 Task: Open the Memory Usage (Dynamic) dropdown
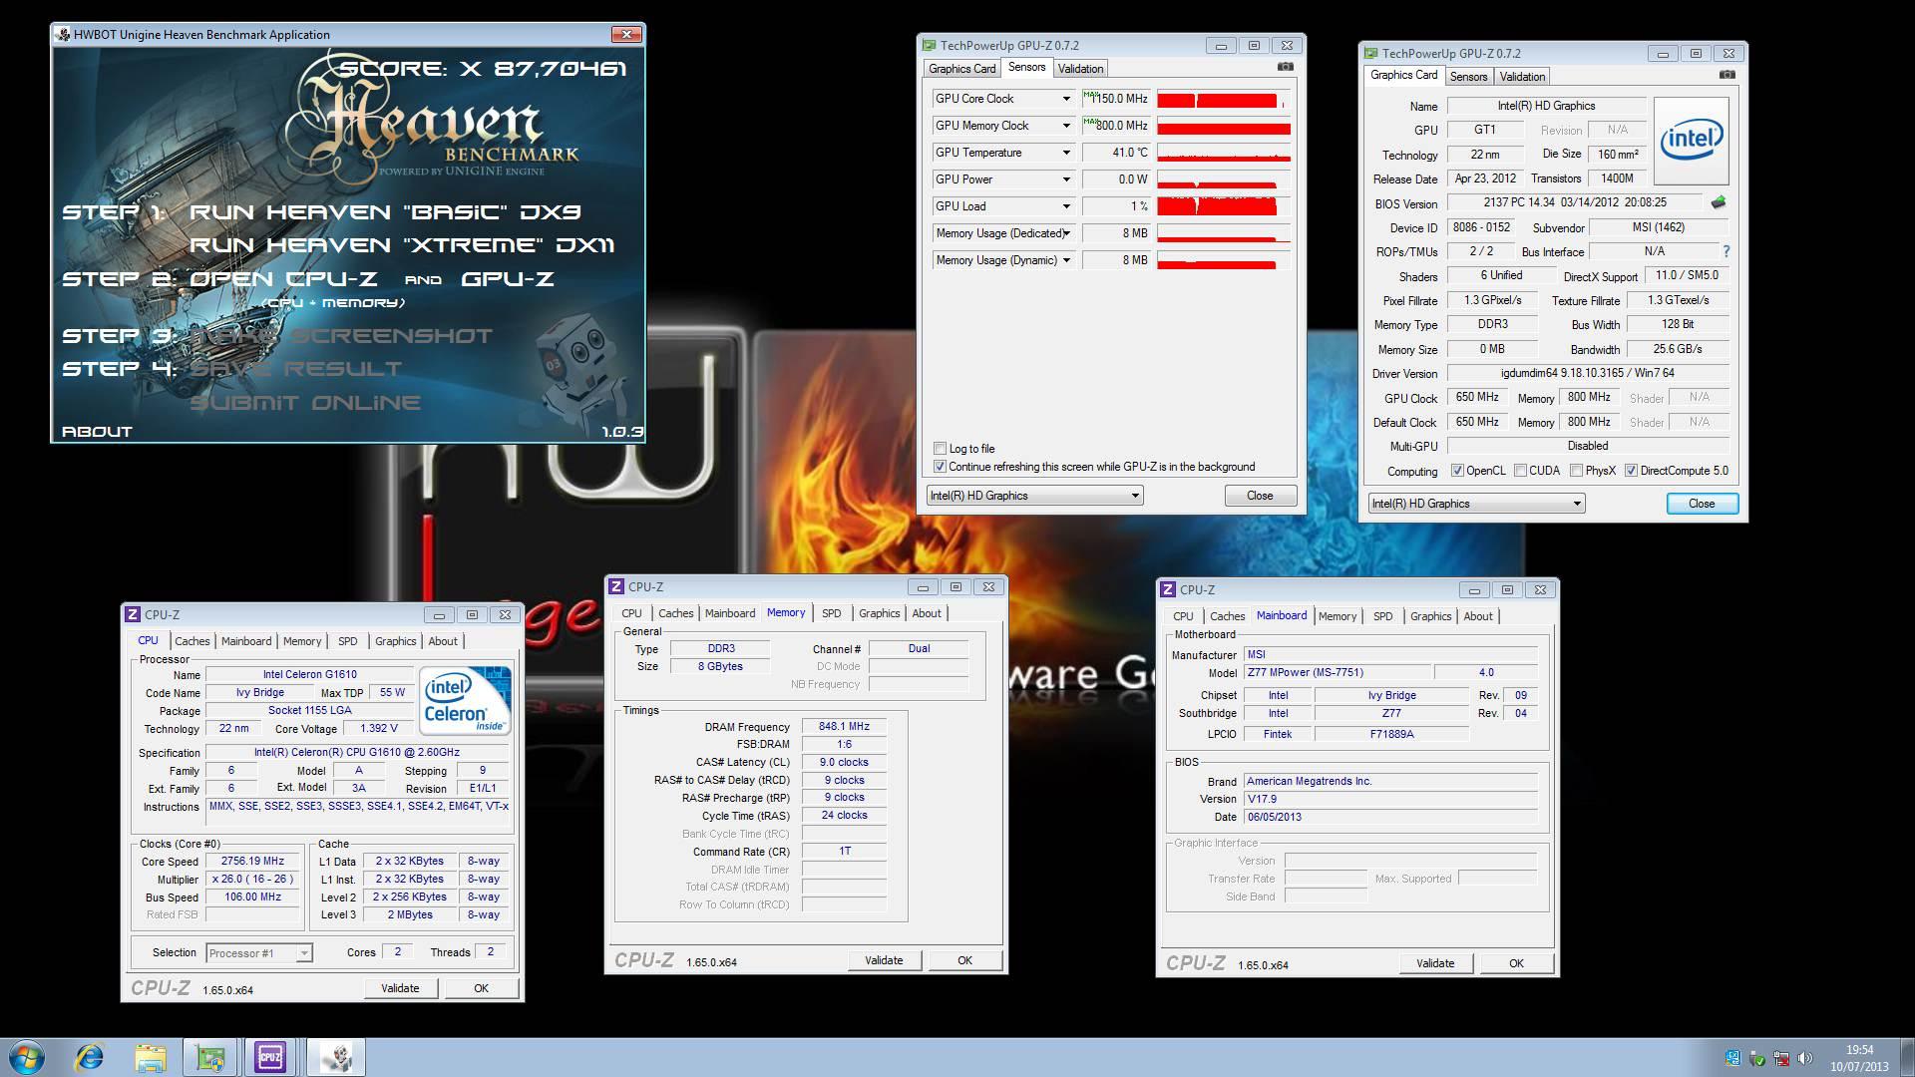(1066, 260)
